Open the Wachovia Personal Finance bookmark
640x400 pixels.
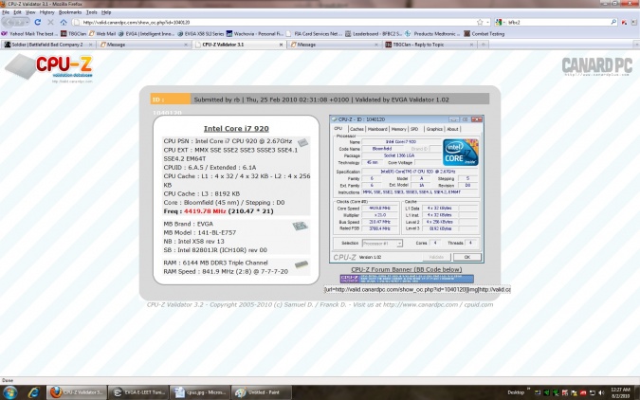(255, 34)
